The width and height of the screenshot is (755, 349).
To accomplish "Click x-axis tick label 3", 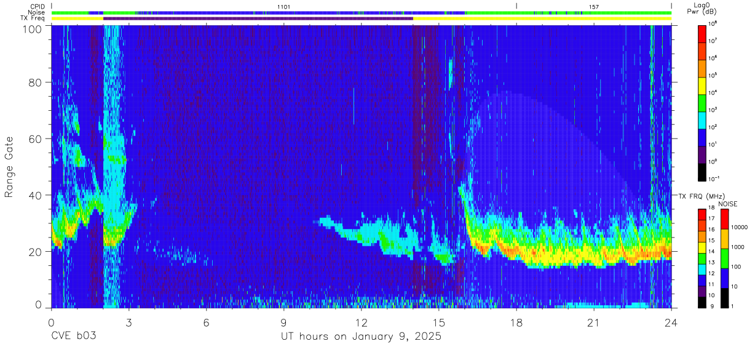I will 128,323.
